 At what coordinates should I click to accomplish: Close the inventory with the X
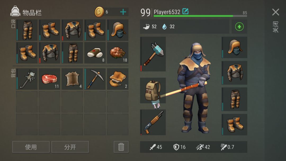click(x=276, y=12)
